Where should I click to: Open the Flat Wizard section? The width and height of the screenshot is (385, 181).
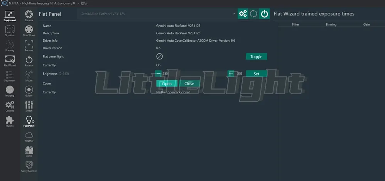click(x=10, y=61)
